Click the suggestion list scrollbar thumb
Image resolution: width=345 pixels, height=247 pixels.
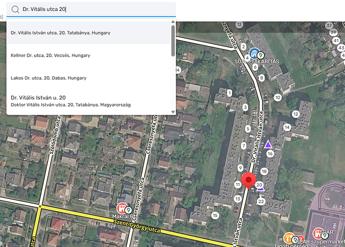pos(173,40)
